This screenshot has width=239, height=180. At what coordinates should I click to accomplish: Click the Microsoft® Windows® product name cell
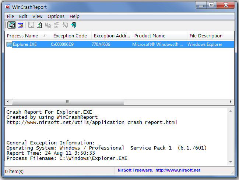158,44
